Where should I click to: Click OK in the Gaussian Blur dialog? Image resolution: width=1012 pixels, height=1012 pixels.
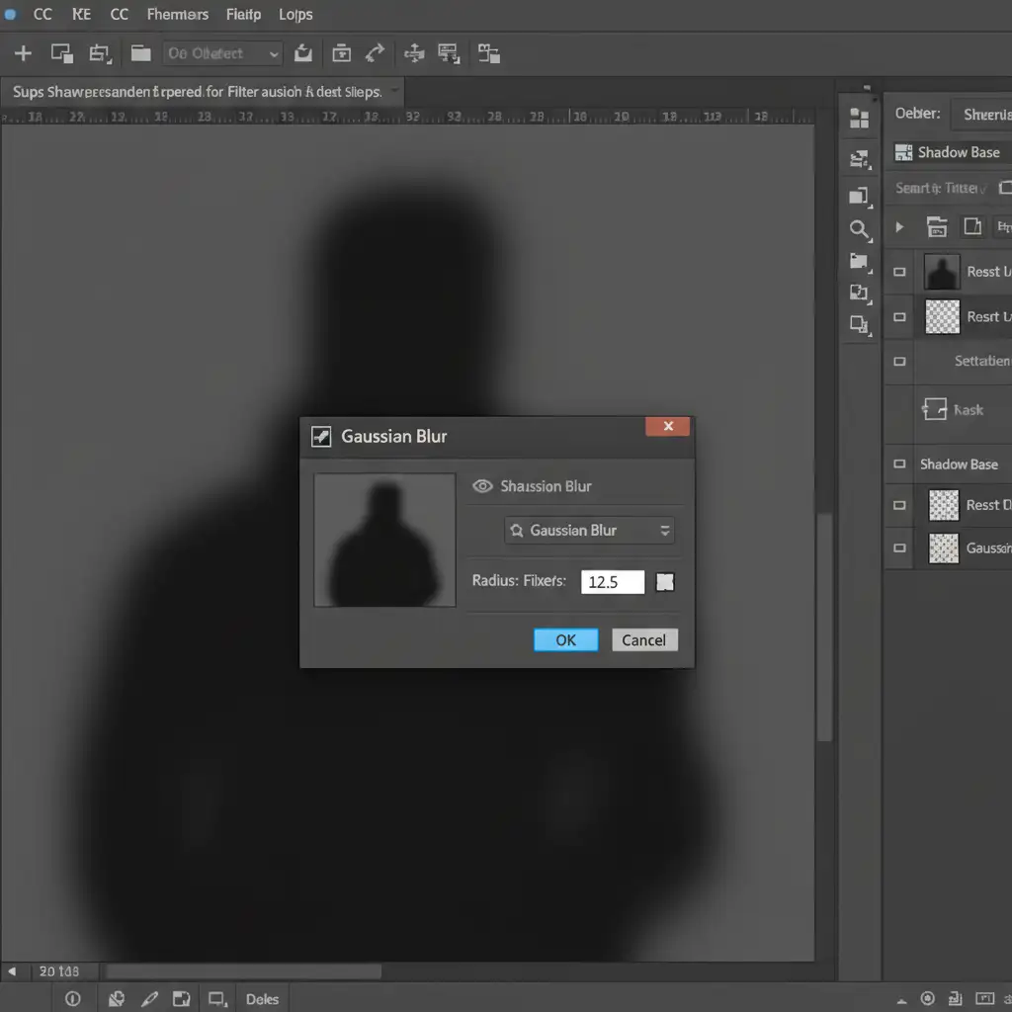[x=565, y=639]
